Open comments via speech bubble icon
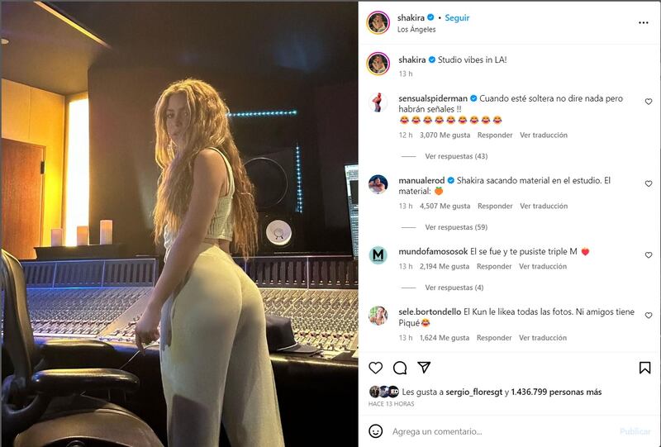Viewport: 661px width, 447px height. [400, 368]
